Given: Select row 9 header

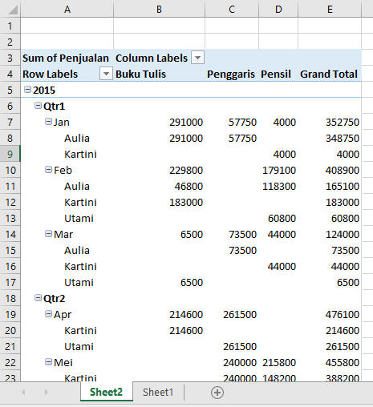Looking at the screenshot, I should [10, 154].
